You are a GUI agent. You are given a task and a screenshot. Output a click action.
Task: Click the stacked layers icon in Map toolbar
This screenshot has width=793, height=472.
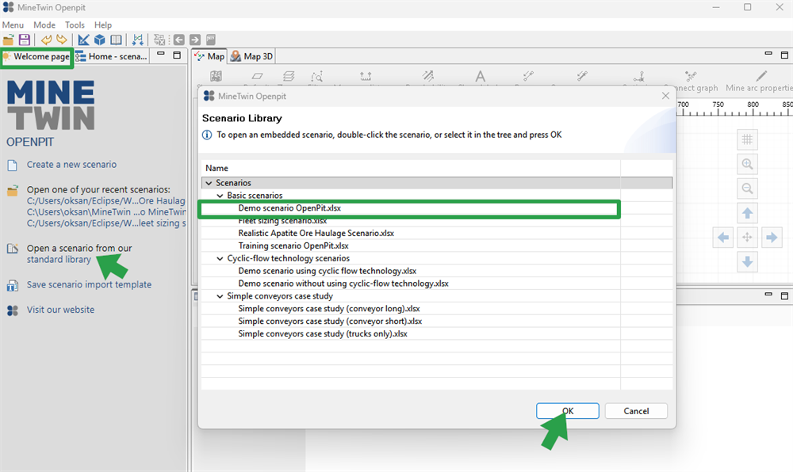(289, 76)
